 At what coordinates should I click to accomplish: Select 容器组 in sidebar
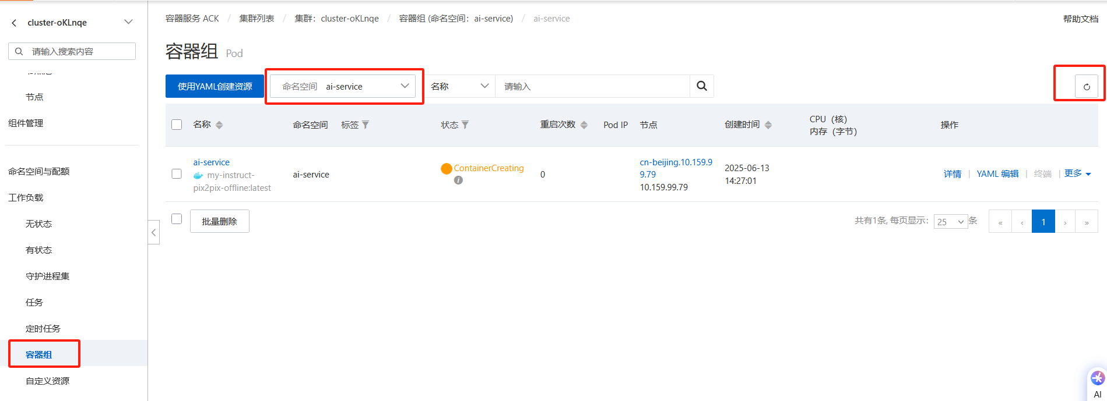39,355
